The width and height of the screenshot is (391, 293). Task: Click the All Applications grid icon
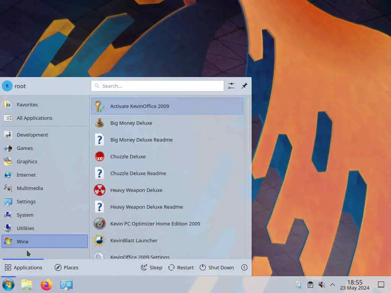pyautogui.click(x=8, y=118)
